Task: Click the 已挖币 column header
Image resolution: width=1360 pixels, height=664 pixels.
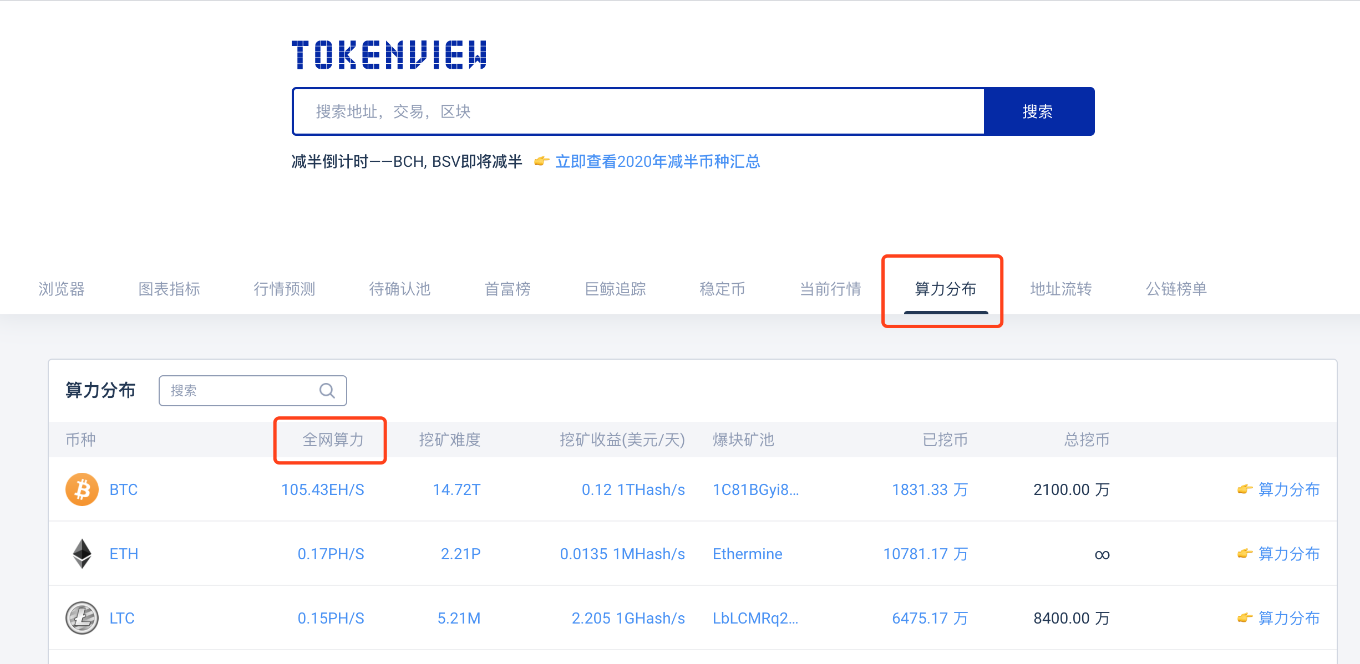Action: [x=945, y=440]
